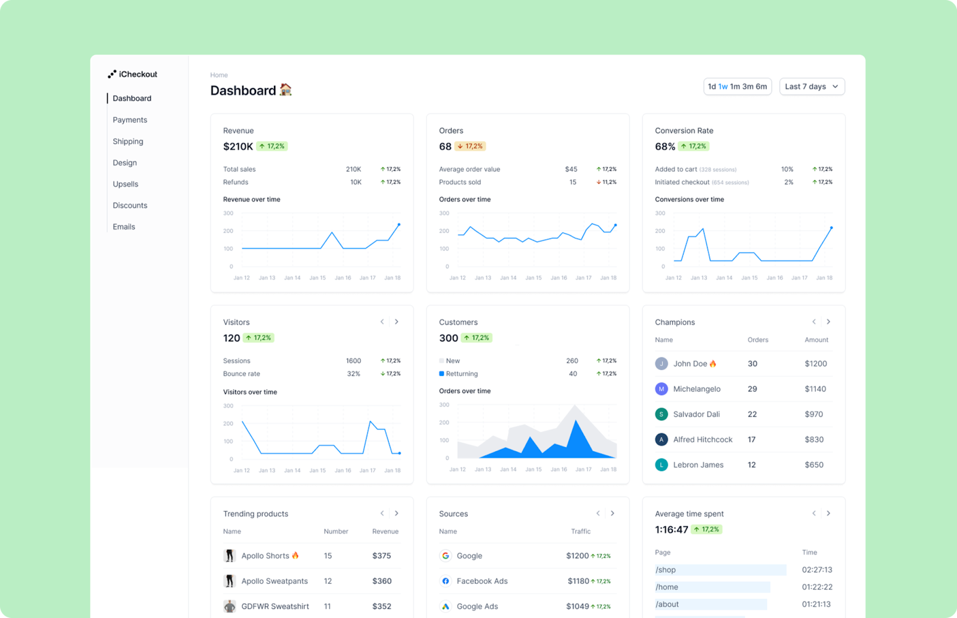The height and width of the screenshot is (618, 957).
Task: Show next Trending products page
Action: coord(397,513)
